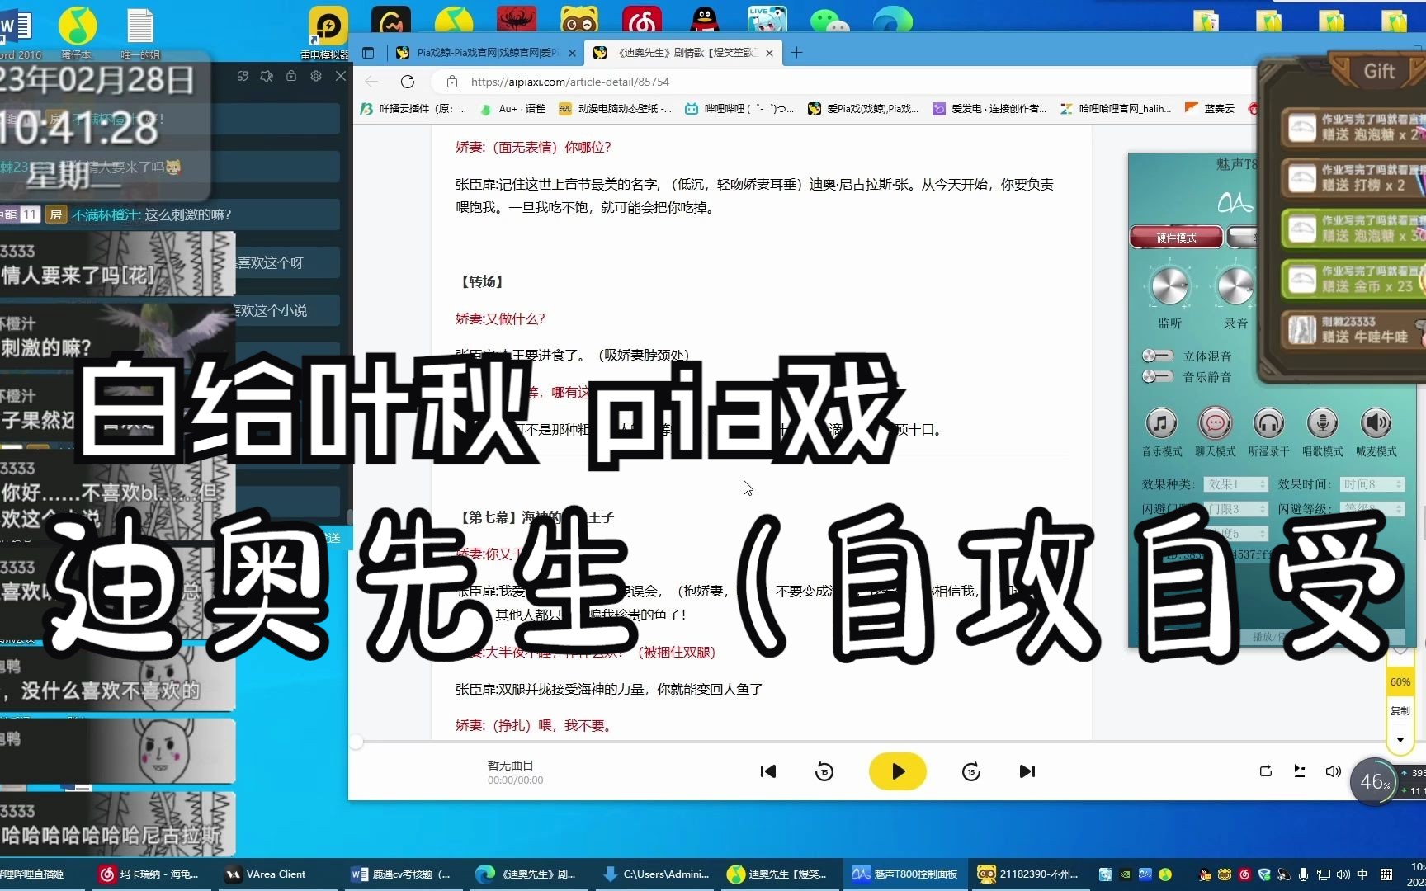Skip to previous track in player
This screenshot has width=1426, height=891.
coord(768,771)
